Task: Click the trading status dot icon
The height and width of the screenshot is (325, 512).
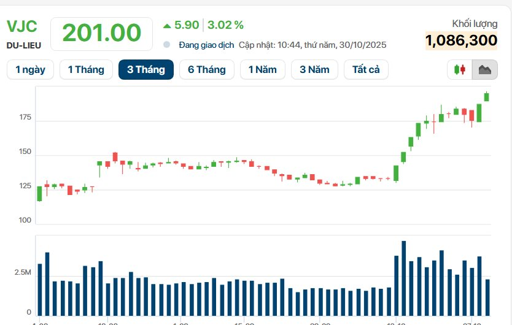Action: 167,45
